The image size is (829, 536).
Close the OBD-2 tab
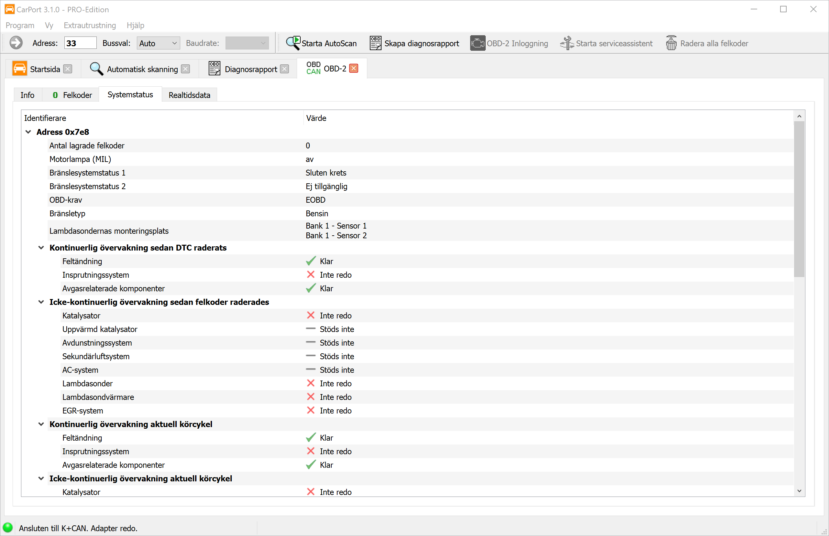pos(354,68)
